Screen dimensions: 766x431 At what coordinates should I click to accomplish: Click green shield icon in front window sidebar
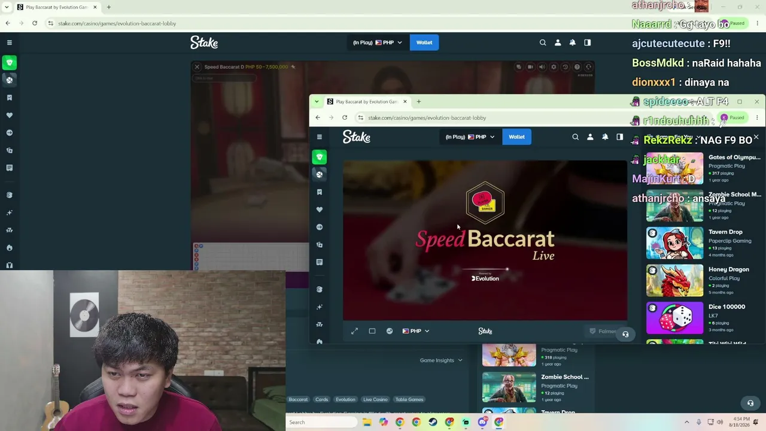click(x=320, y=157)
